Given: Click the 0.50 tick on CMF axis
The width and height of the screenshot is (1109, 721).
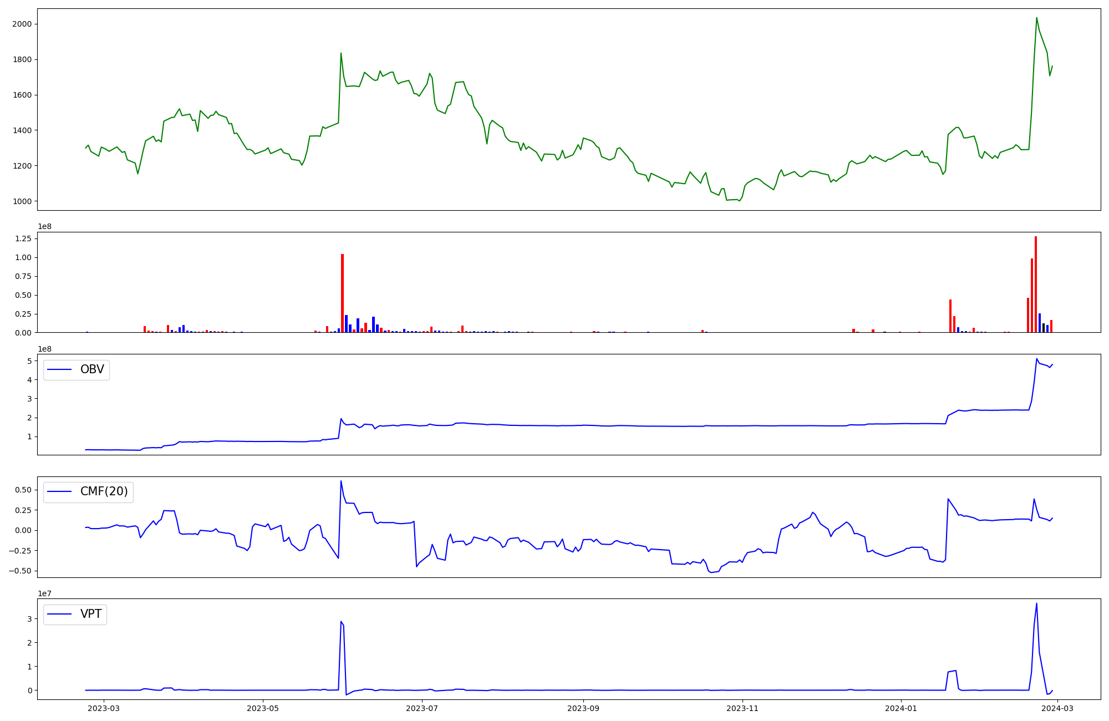Looking at the screenshot, I should tap(23, 490).
